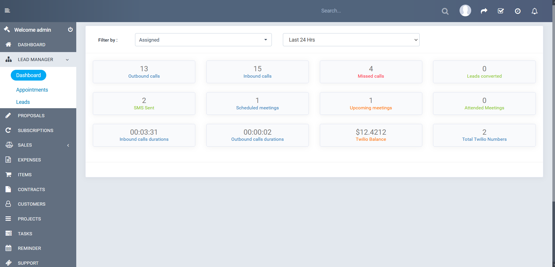Collapse the Sales menu with its left chevron
The height and width of the screenshot is (267, 555).
[x=68, y=145]
